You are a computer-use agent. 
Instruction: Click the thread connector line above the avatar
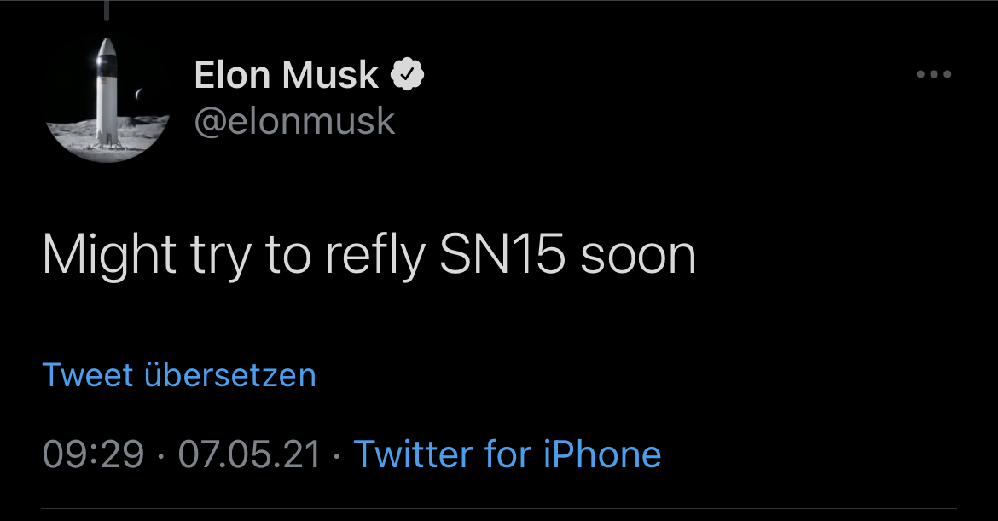pyautogui.click(x=107, y=10)
